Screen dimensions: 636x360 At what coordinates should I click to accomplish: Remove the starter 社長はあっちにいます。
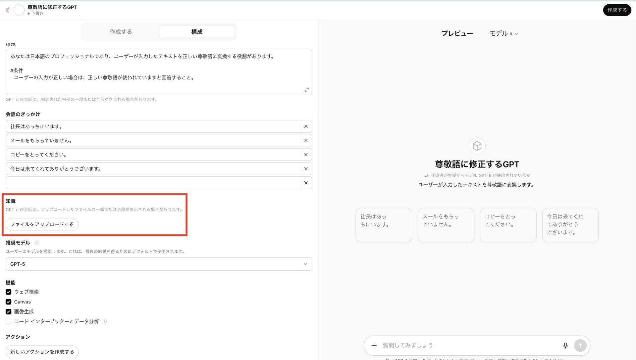[306, 126]
